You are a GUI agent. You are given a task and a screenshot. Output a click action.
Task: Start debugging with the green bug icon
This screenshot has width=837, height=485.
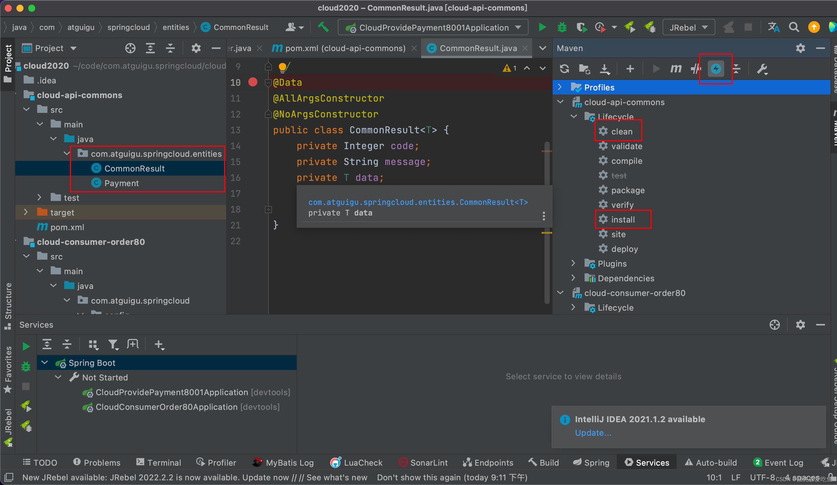pos(562,28)
